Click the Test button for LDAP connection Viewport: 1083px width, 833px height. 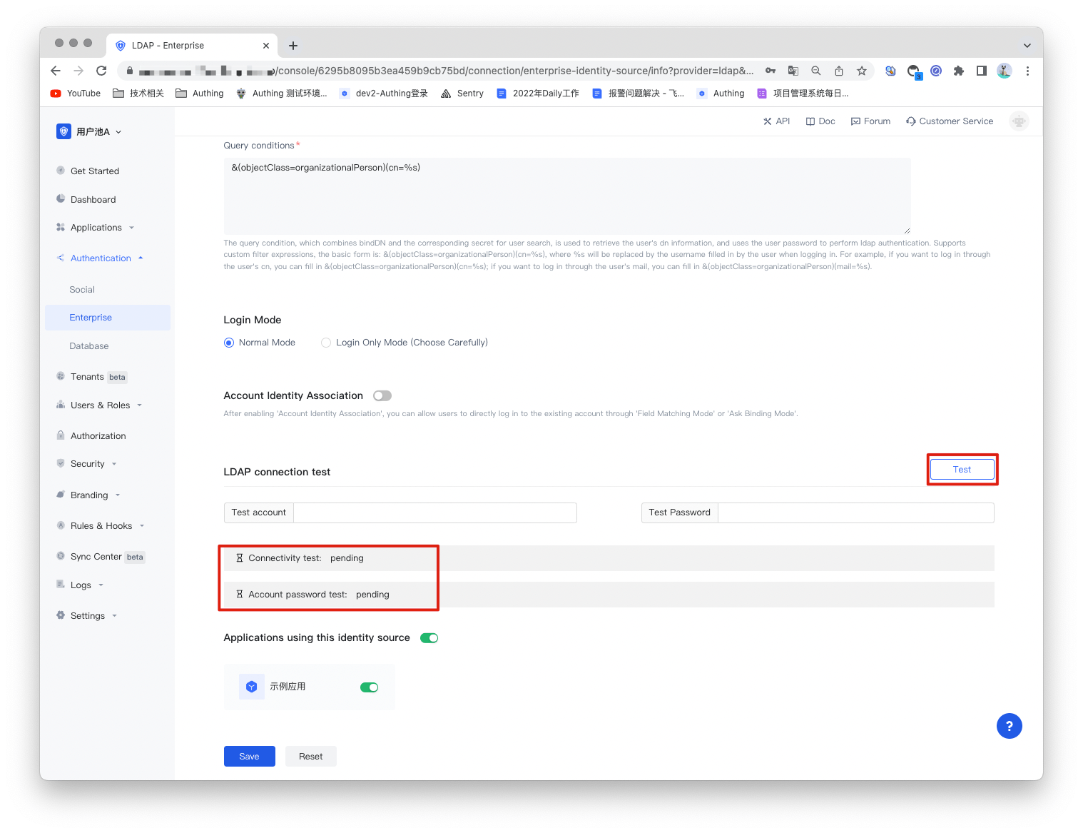(x=962, y=470)
